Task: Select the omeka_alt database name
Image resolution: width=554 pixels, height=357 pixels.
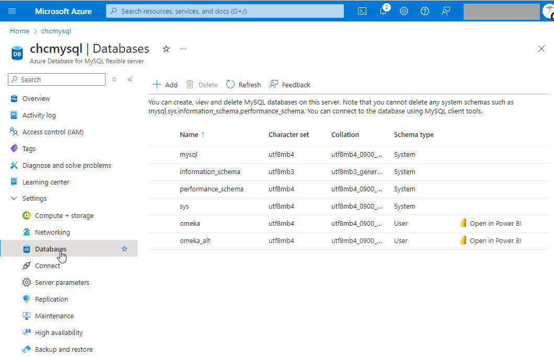Action: click(195, 241)
